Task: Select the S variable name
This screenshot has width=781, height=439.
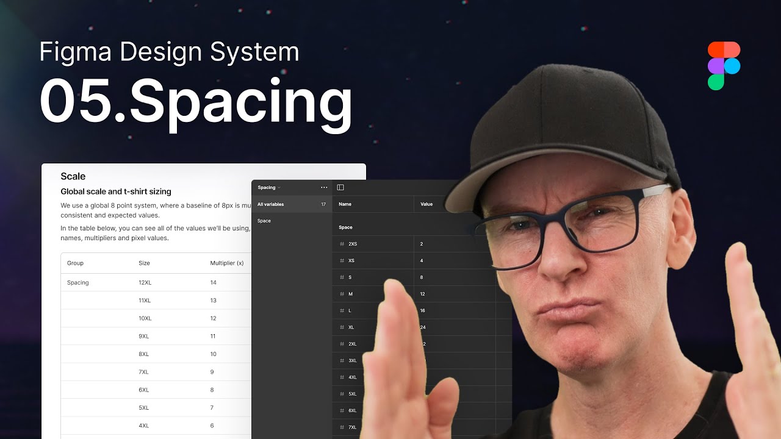Action: pos(350,277)
